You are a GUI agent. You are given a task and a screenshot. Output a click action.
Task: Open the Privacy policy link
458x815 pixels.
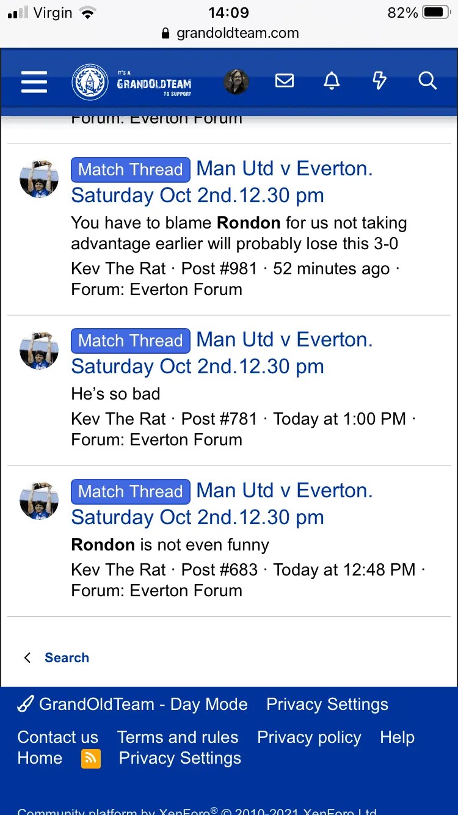point(309,737)
